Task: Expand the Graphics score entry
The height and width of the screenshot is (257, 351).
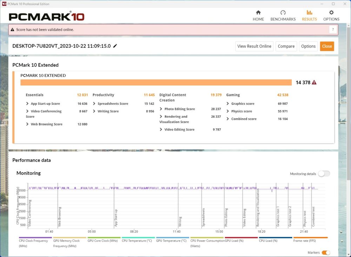Action: click(228, 104)
